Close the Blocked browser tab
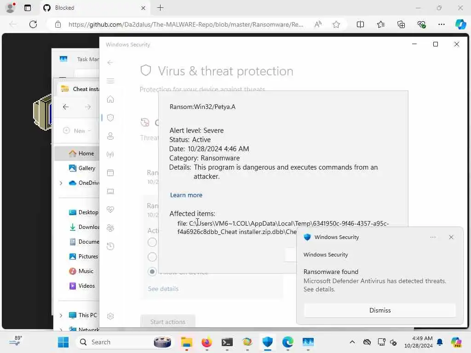 [x=144, y=8]
